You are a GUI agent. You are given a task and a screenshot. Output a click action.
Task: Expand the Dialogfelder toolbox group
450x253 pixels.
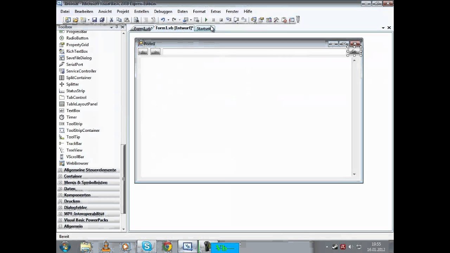pyautogui.click(x=60, y=208)
